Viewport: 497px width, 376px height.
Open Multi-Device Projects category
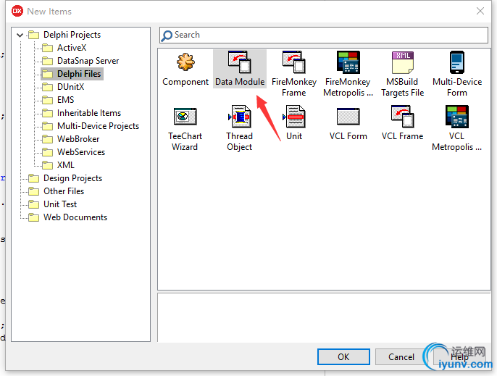point(91,126)
